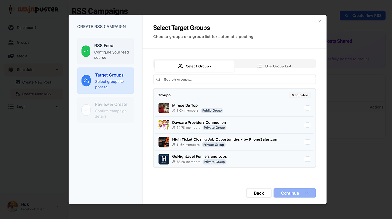The image size is (392, 219).
Task: Click the Create New RSS button at top right
Action: (x=363, y=15)
